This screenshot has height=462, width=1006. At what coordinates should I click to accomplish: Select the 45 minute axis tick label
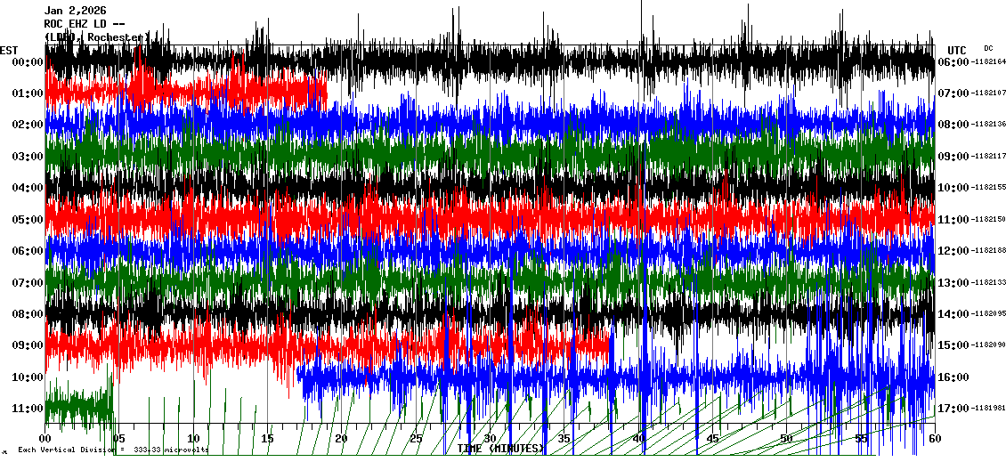point(712,439)
